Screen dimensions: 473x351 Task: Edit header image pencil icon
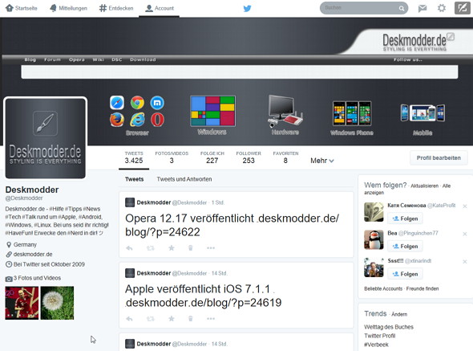[451, 37]
